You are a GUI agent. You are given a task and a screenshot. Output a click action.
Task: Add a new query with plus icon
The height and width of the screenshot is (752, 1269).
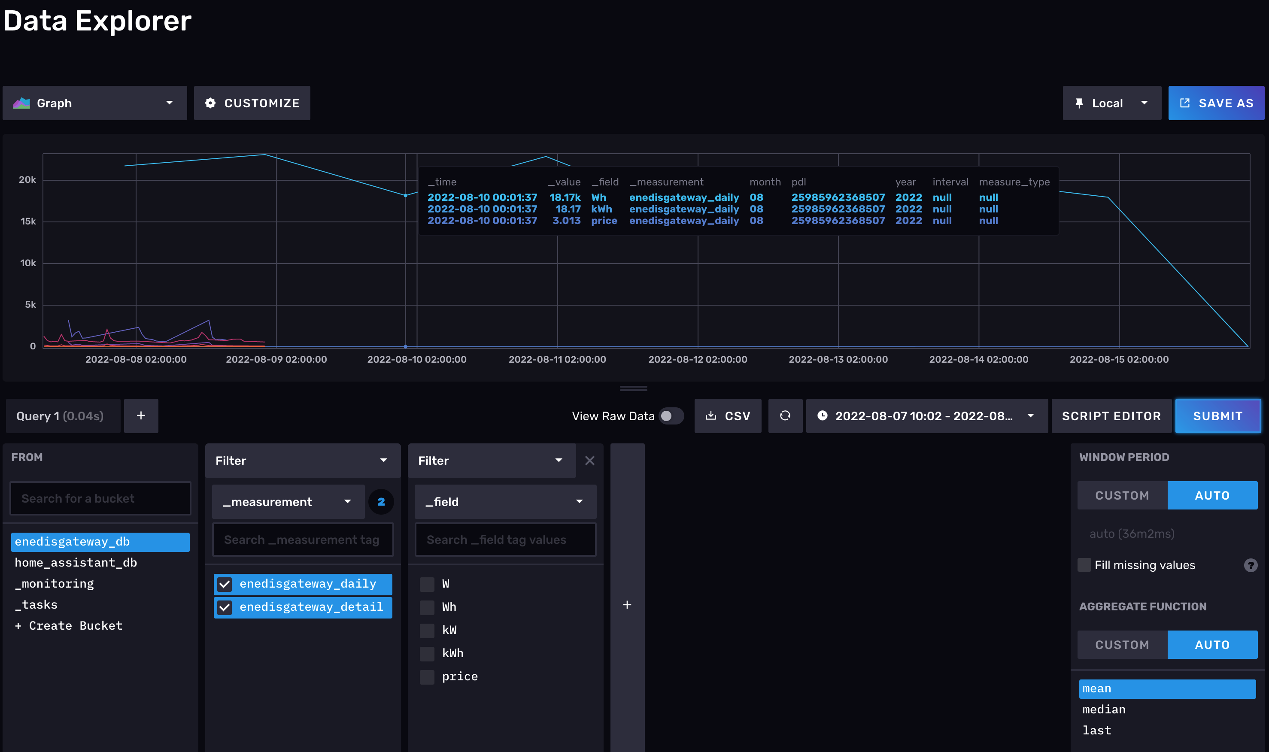141,416
